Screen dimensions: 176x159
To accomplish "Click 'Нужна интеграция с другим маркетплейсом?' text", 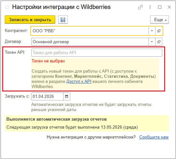I will (x=91, y=137).
